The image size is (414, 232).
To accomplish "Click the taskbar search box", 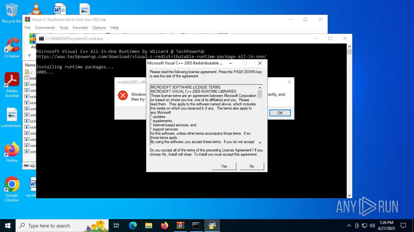I will 62,226.
